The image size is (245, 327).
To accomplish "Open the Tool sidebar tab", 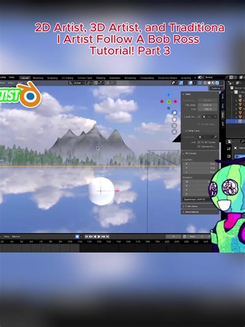I will pos(222,106).
